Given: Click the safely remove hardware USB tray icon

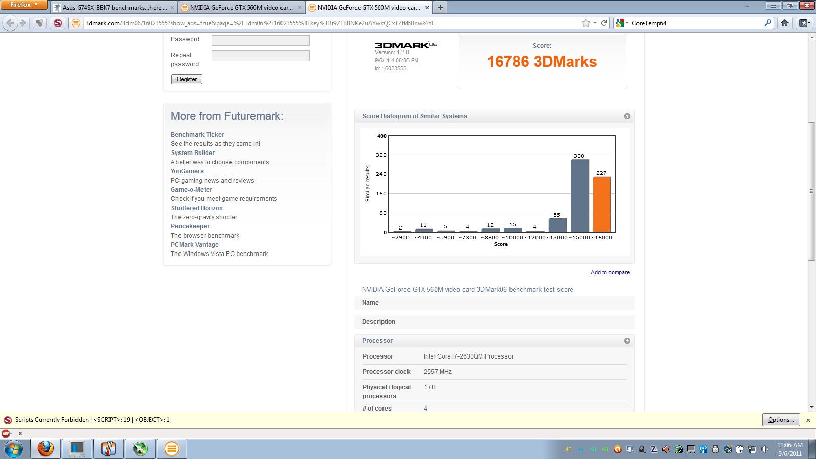Looking at the screenshot, I should [x=715, y=449].
